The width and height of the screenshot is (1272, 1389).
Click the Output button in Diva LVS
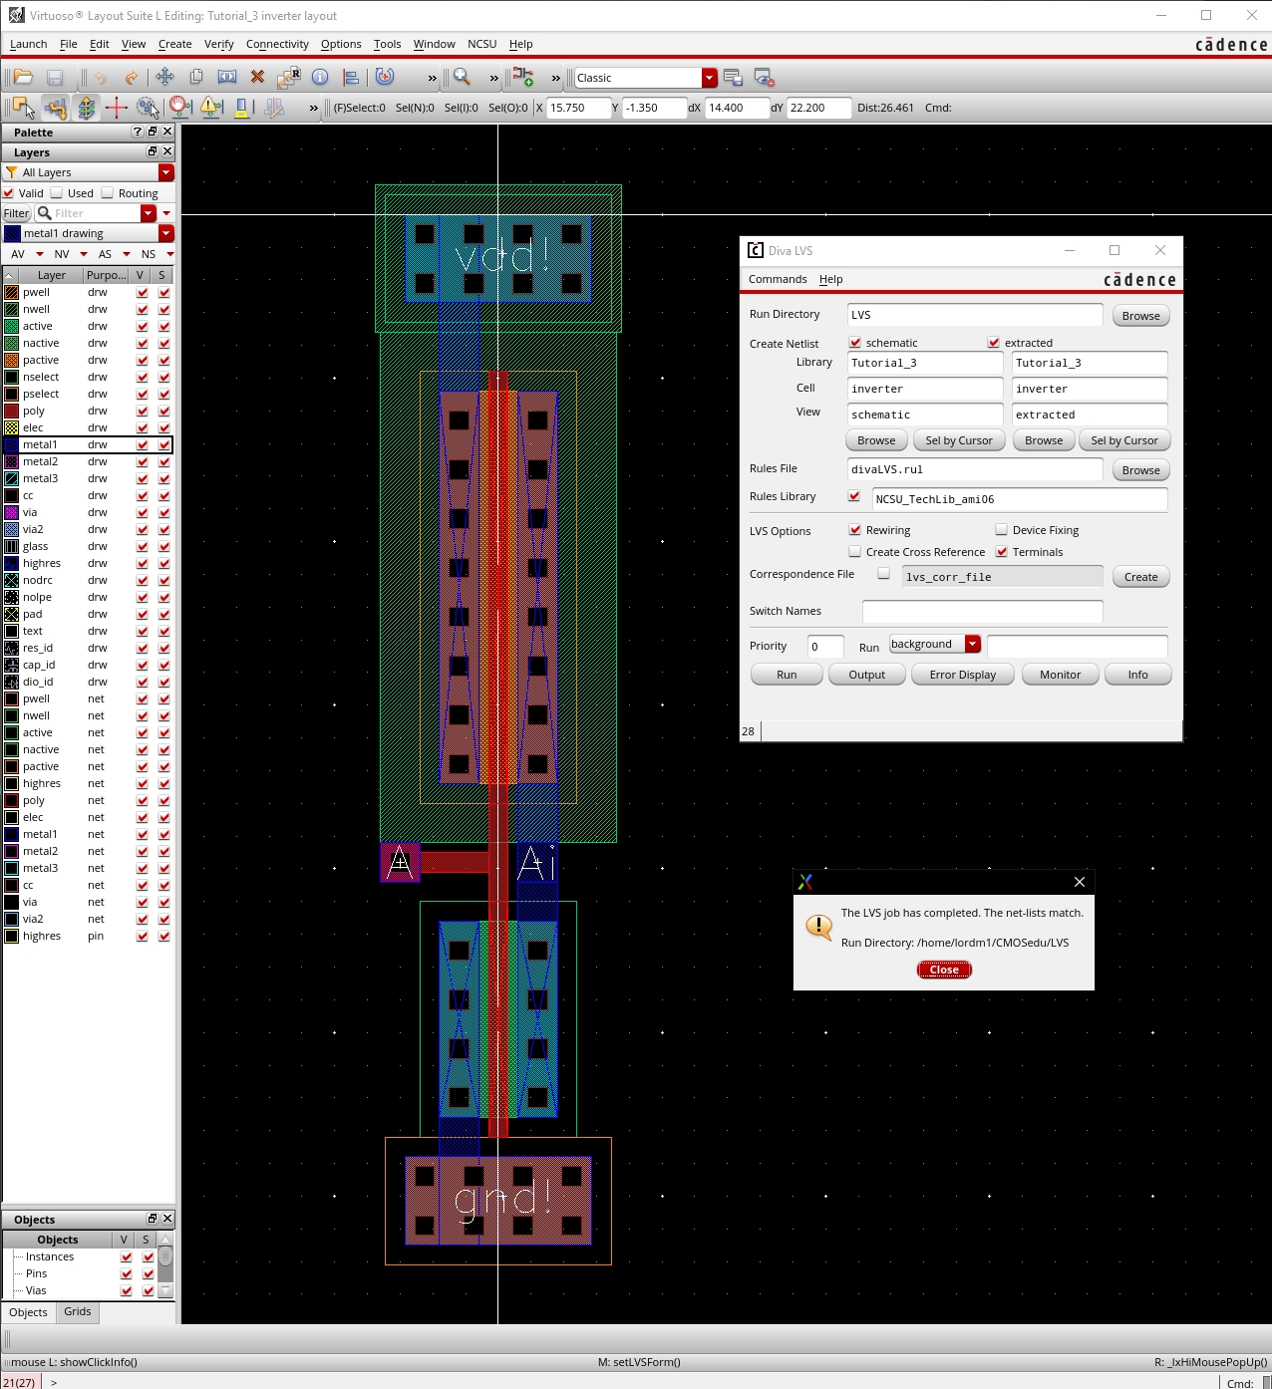(x=866, y=675)
